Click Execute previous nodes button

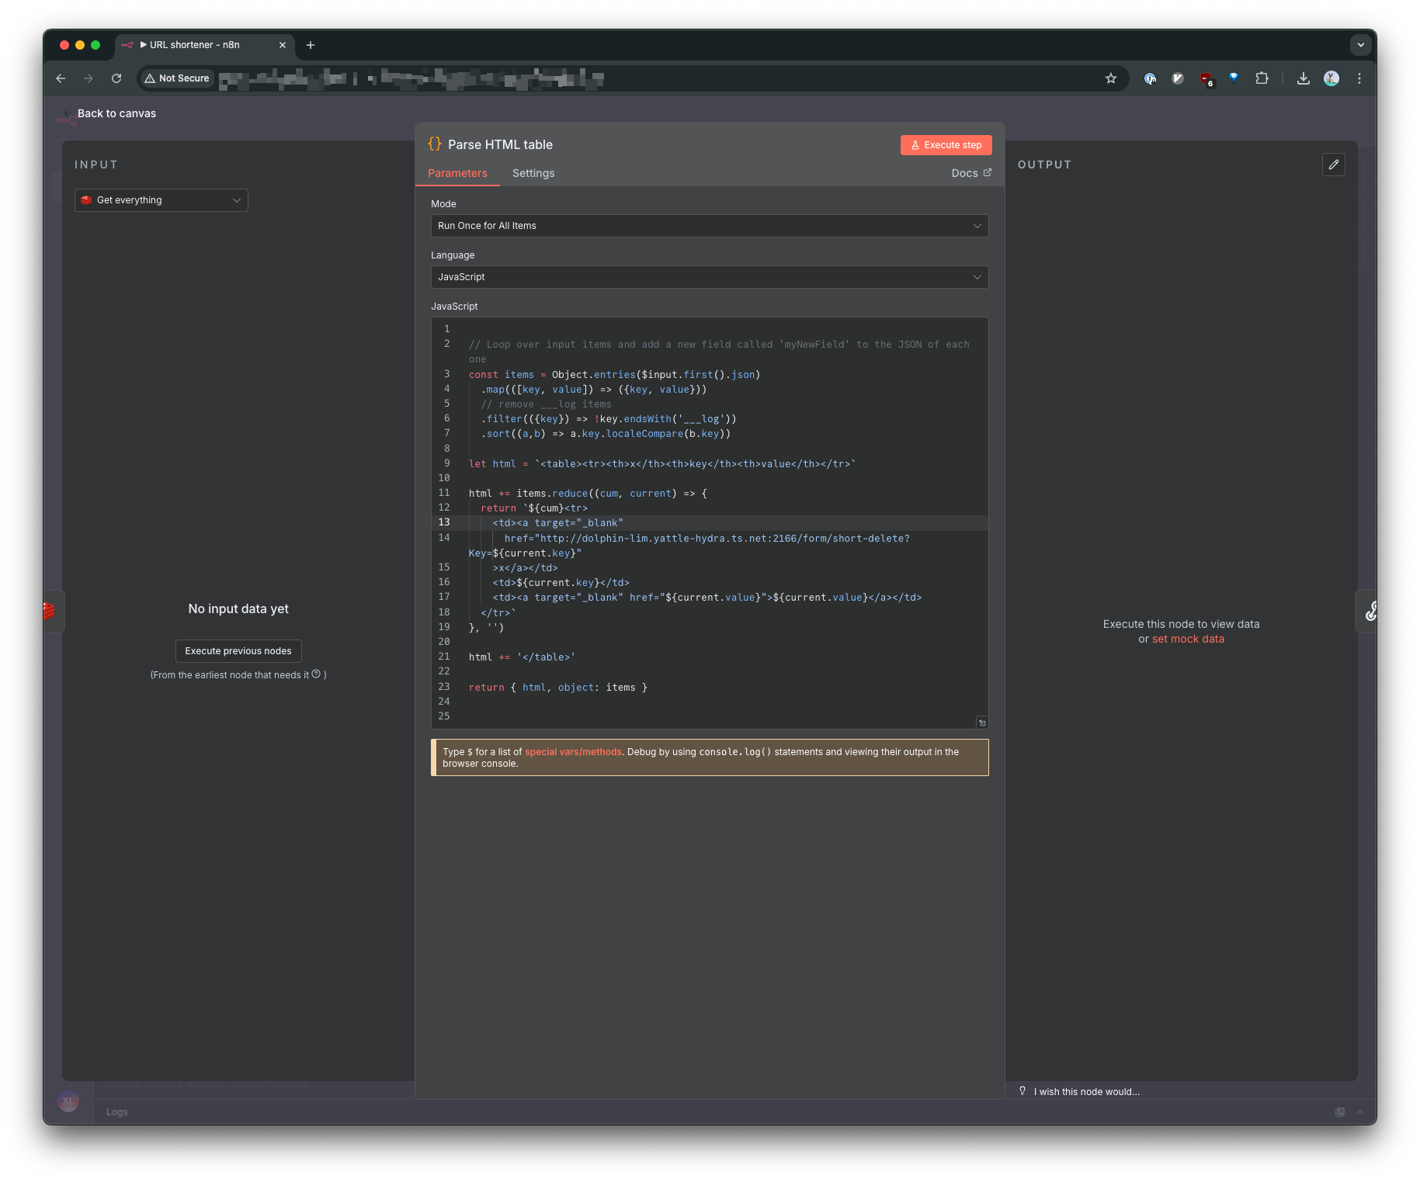pos(238,651)
